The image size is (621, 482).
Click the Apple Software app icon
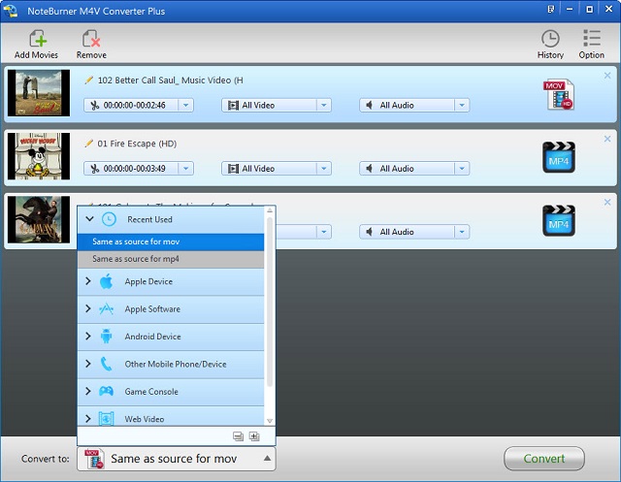(x=106, y=308)
